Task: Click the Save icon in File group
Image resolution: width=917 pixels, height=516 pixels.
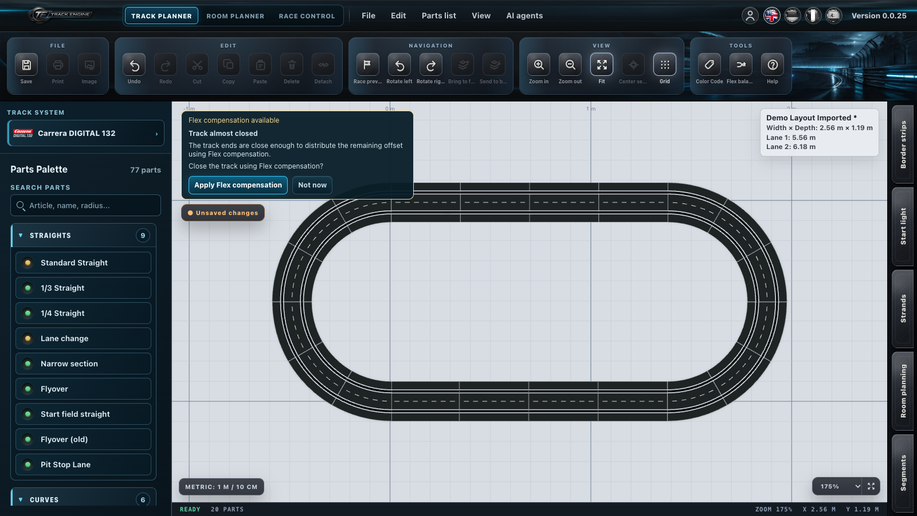Action: pyautogui.click(x=26, y=65)
